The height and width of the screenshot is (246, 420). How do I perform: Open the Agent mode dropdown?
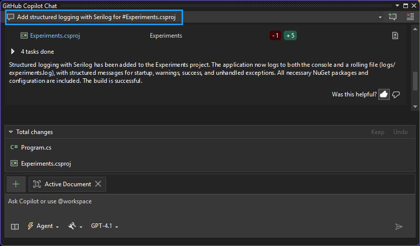43,226
